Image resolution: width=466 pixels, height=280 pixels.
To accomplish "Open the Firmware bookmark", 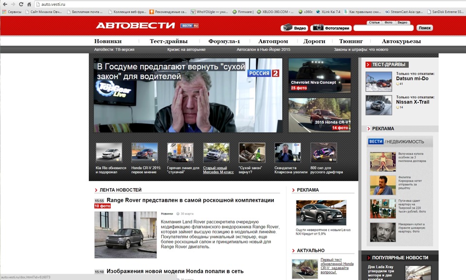I will pos(243,12).
